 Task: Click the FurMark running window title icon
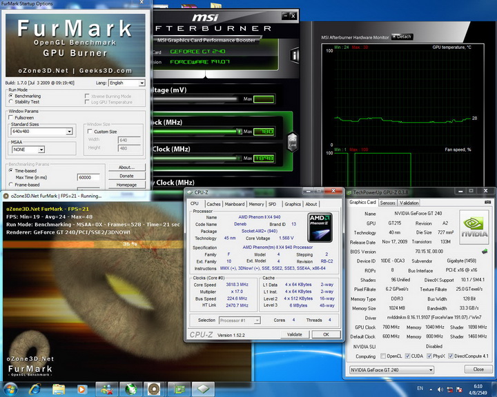click(x=6, y=196)
